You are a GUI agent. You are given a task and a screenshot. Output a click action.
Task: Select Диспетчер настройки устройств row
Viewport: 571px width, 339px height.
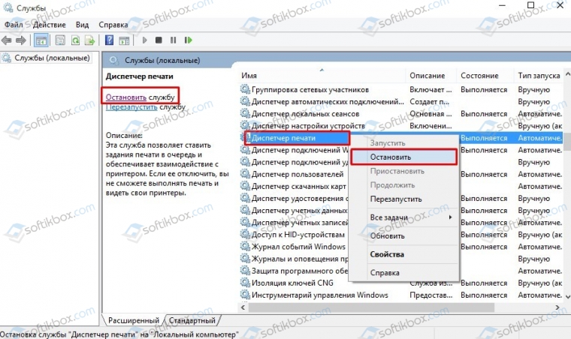click(x=401, y=126)
